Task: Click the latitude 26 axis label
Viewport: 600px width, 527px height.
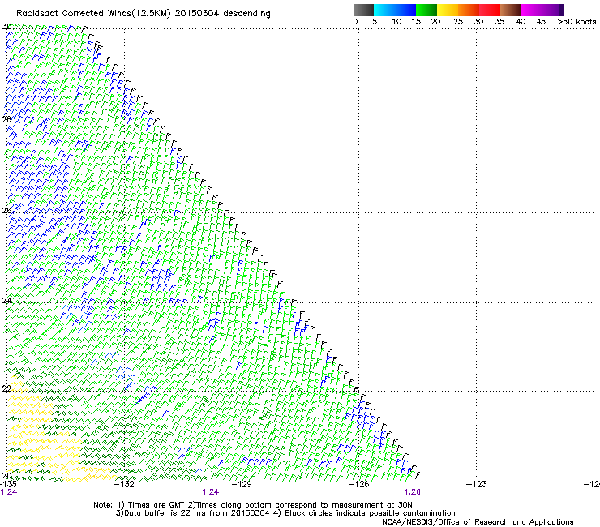Action: pyautogui.click(x=6, y=210)
